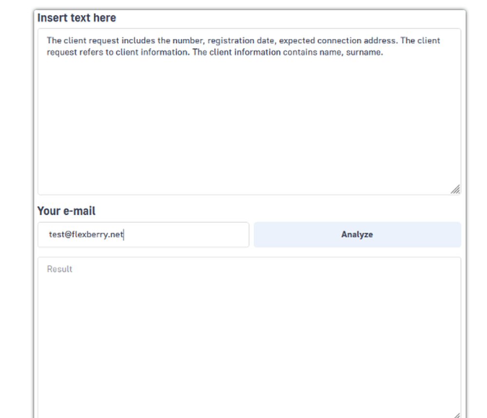Click the word "contains" in the text
The width and height of the screenshot is (487, 418).
298,53
